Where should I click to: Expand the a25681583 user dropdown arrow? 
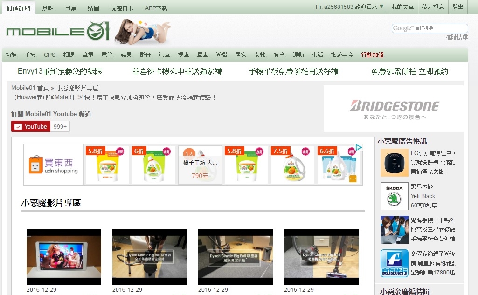[x=381, y=7]
